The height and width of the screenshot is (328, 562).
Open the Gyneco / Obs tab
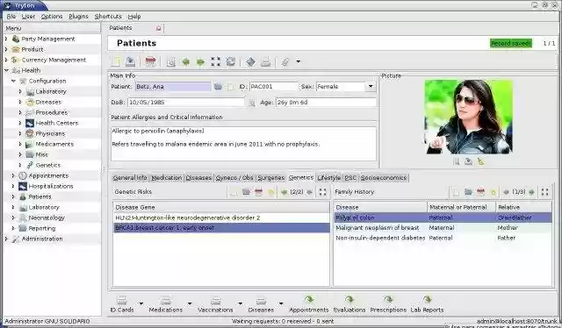(234, 178)
